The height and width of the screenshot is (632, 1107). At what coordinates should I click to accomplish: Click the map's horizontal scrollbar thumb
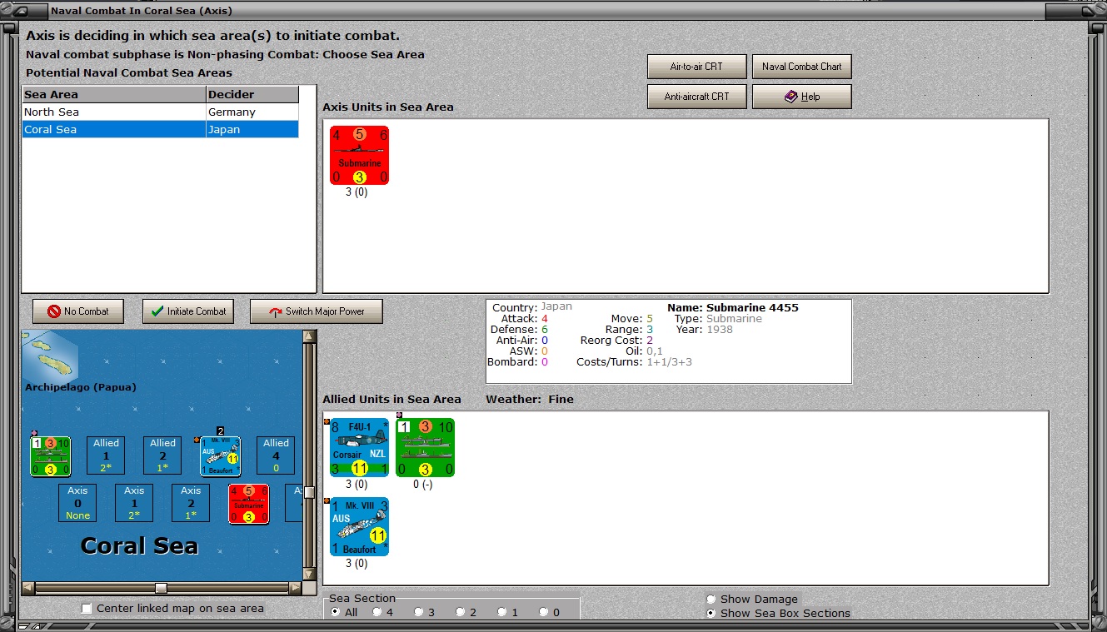click(x=161, y=588)
